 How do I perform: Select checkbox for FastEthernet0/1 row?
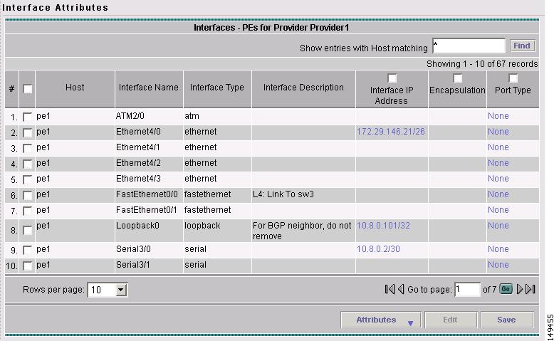(27, 211)
